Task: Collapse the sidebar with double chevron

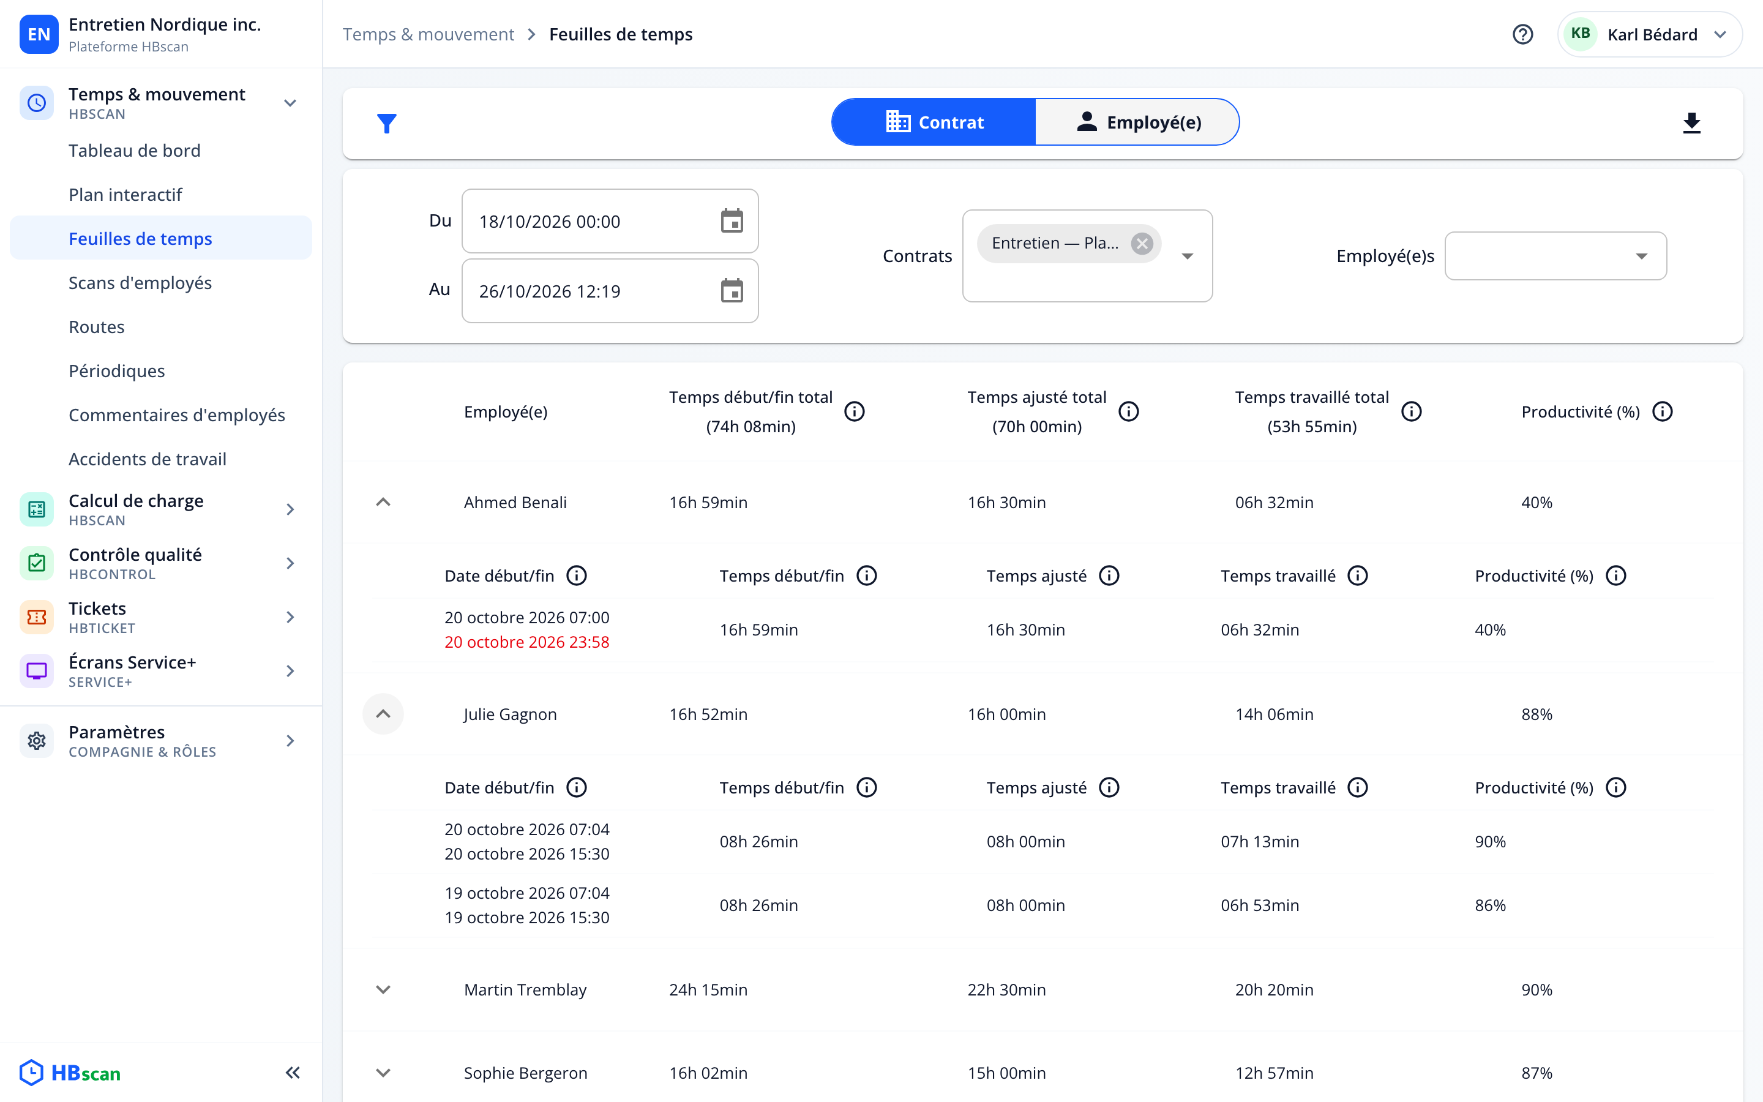Action: pyautogui.click(x=293, y=1072)
